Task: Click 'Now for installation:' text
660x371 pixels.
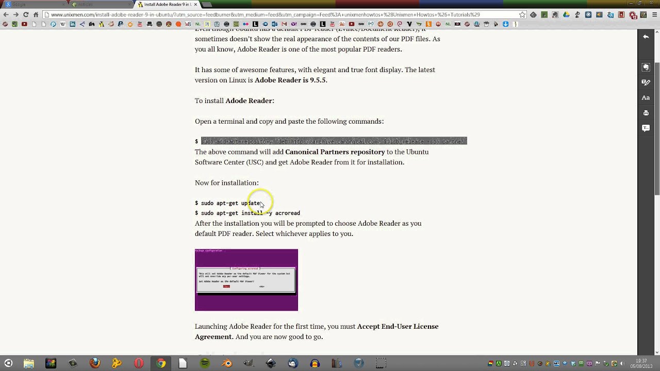Action: coord(227,183)
